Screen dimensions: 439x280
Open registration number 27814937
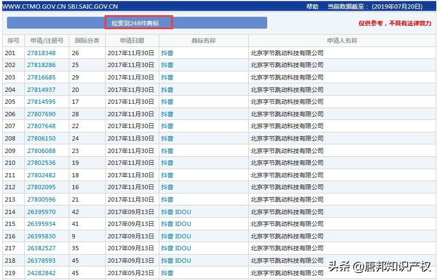click(x=41, y=90)
